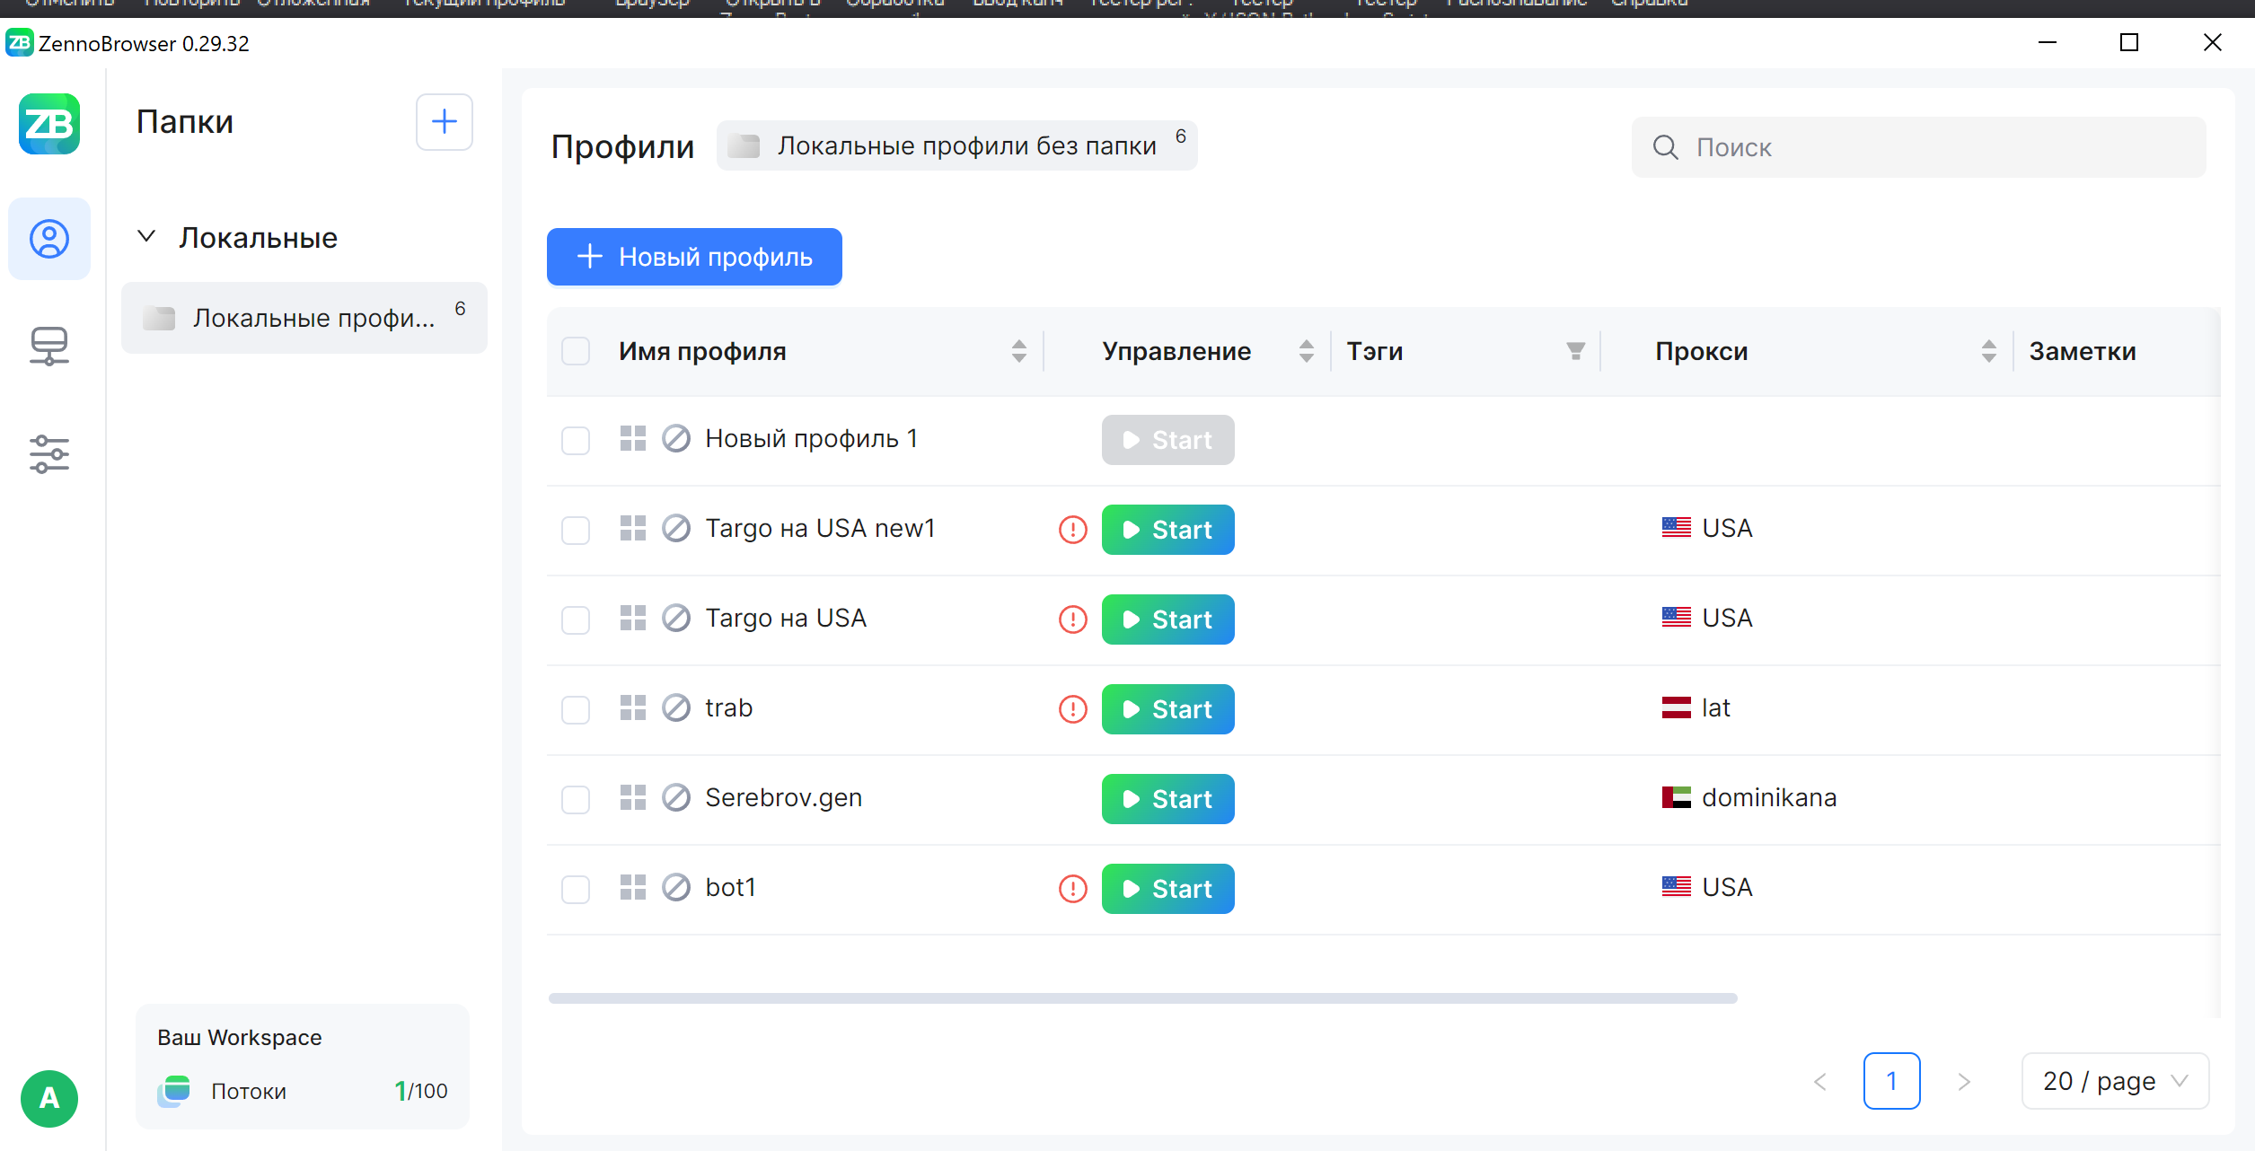Check the Targo на USA new1 checkbox

coord(576,530)
